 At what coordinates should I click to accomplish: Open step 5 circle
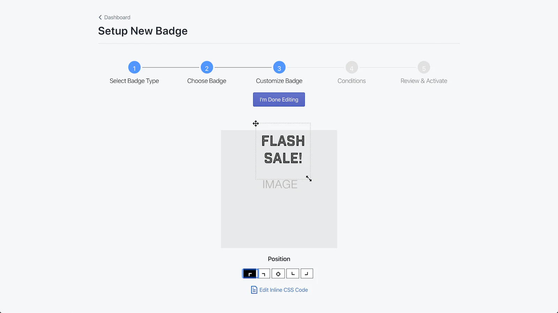coord(424,67)
